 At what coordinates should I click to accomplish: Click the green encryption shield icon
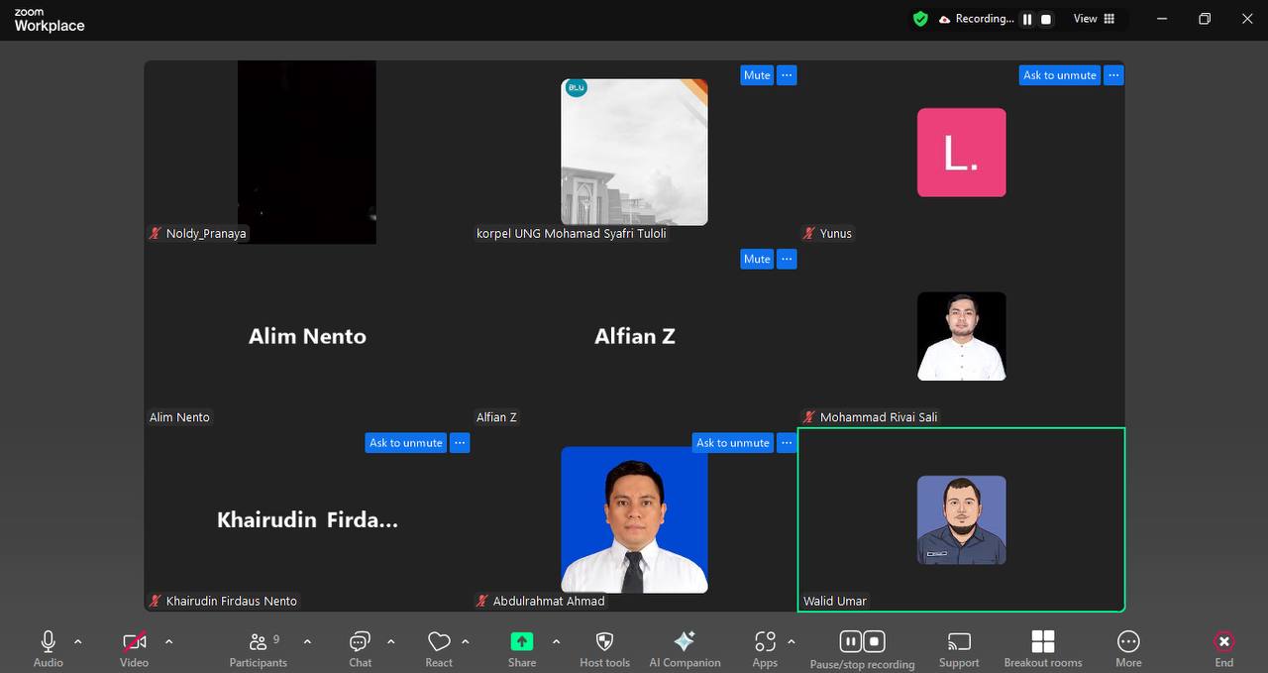point(920,19)
